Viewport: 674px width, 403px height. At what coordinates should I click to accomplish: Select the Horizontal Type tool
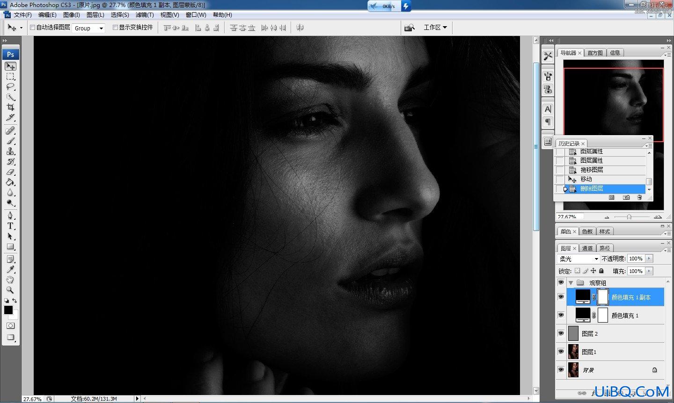[10, 226]
